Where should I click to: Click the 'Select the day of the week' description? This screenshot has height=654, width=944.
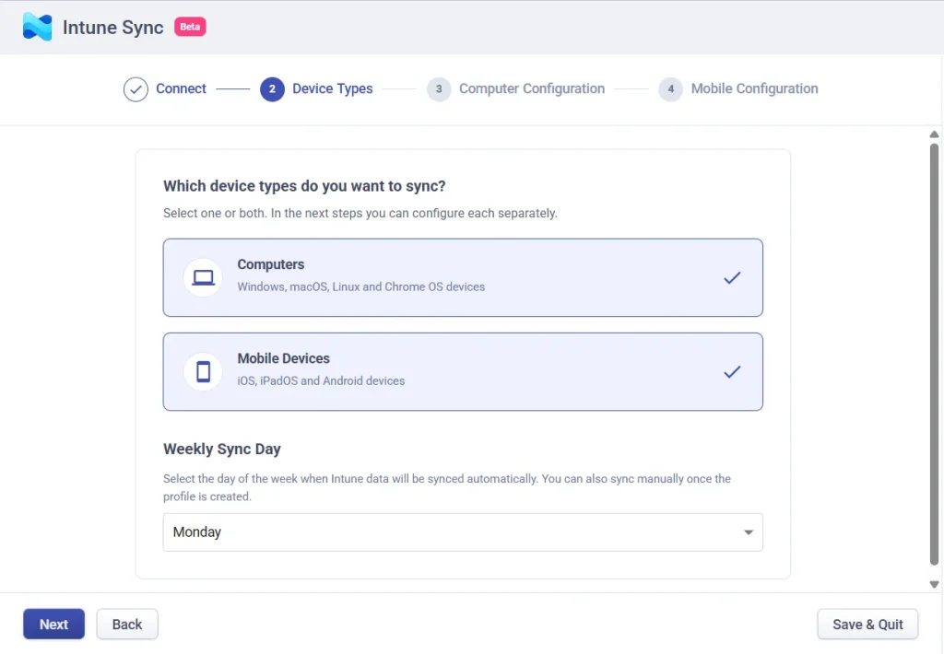[447, 487]
